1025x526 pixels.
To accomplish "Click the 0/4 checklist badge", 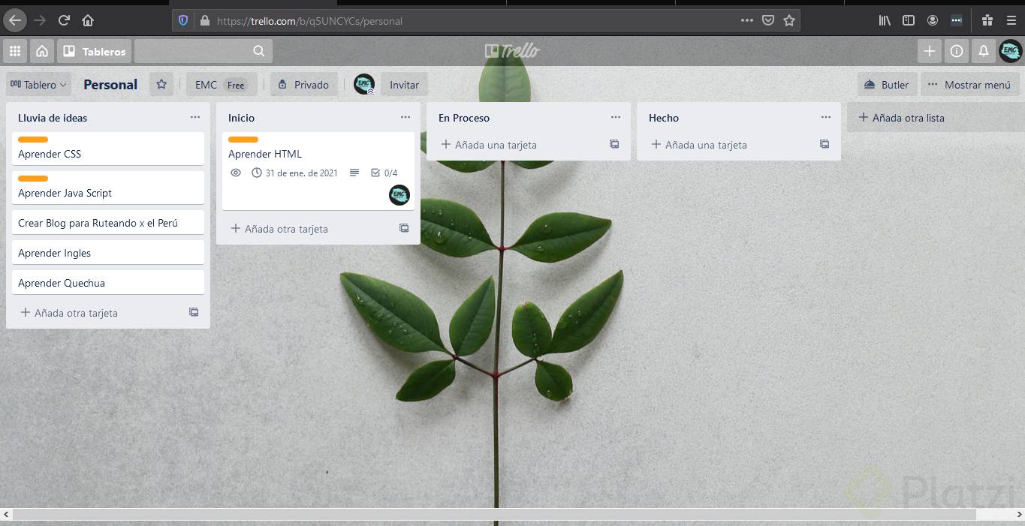I will click(x=384, y=173).
